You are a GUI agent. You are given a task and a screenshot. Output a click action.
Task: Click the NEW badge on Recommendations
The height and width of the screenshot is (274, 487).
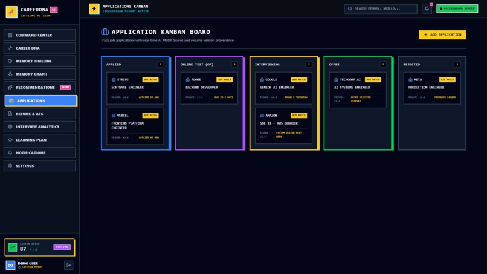click(x=65, y=87)
